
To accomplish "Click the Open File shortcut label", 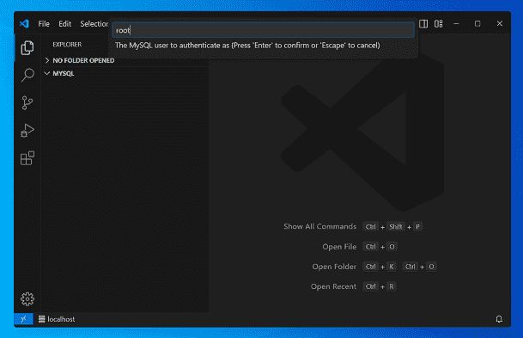I will tap(339, 247).
